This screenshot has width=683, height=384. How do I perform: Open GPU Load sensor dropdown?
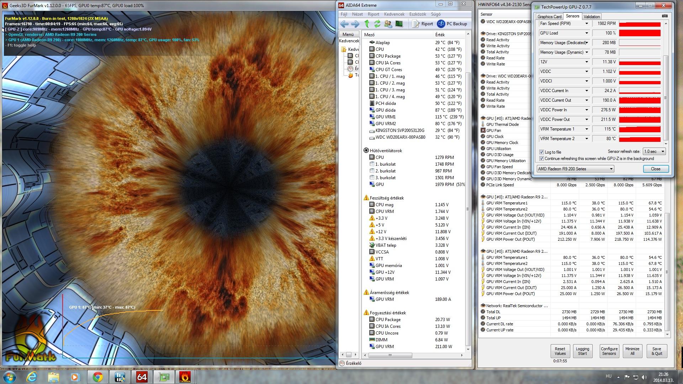pos(587,33)
